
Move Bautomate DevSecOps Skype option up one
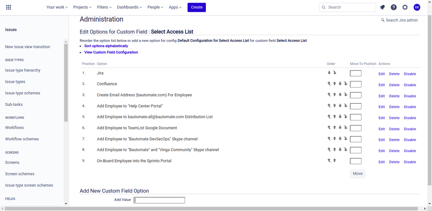334,138
